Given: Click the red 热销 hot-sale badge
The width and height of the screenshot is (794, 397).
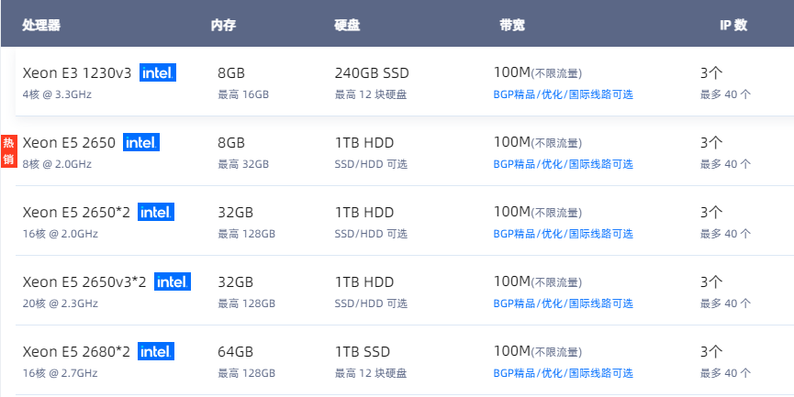Looking at the screenshot, I should coord(8,150).
